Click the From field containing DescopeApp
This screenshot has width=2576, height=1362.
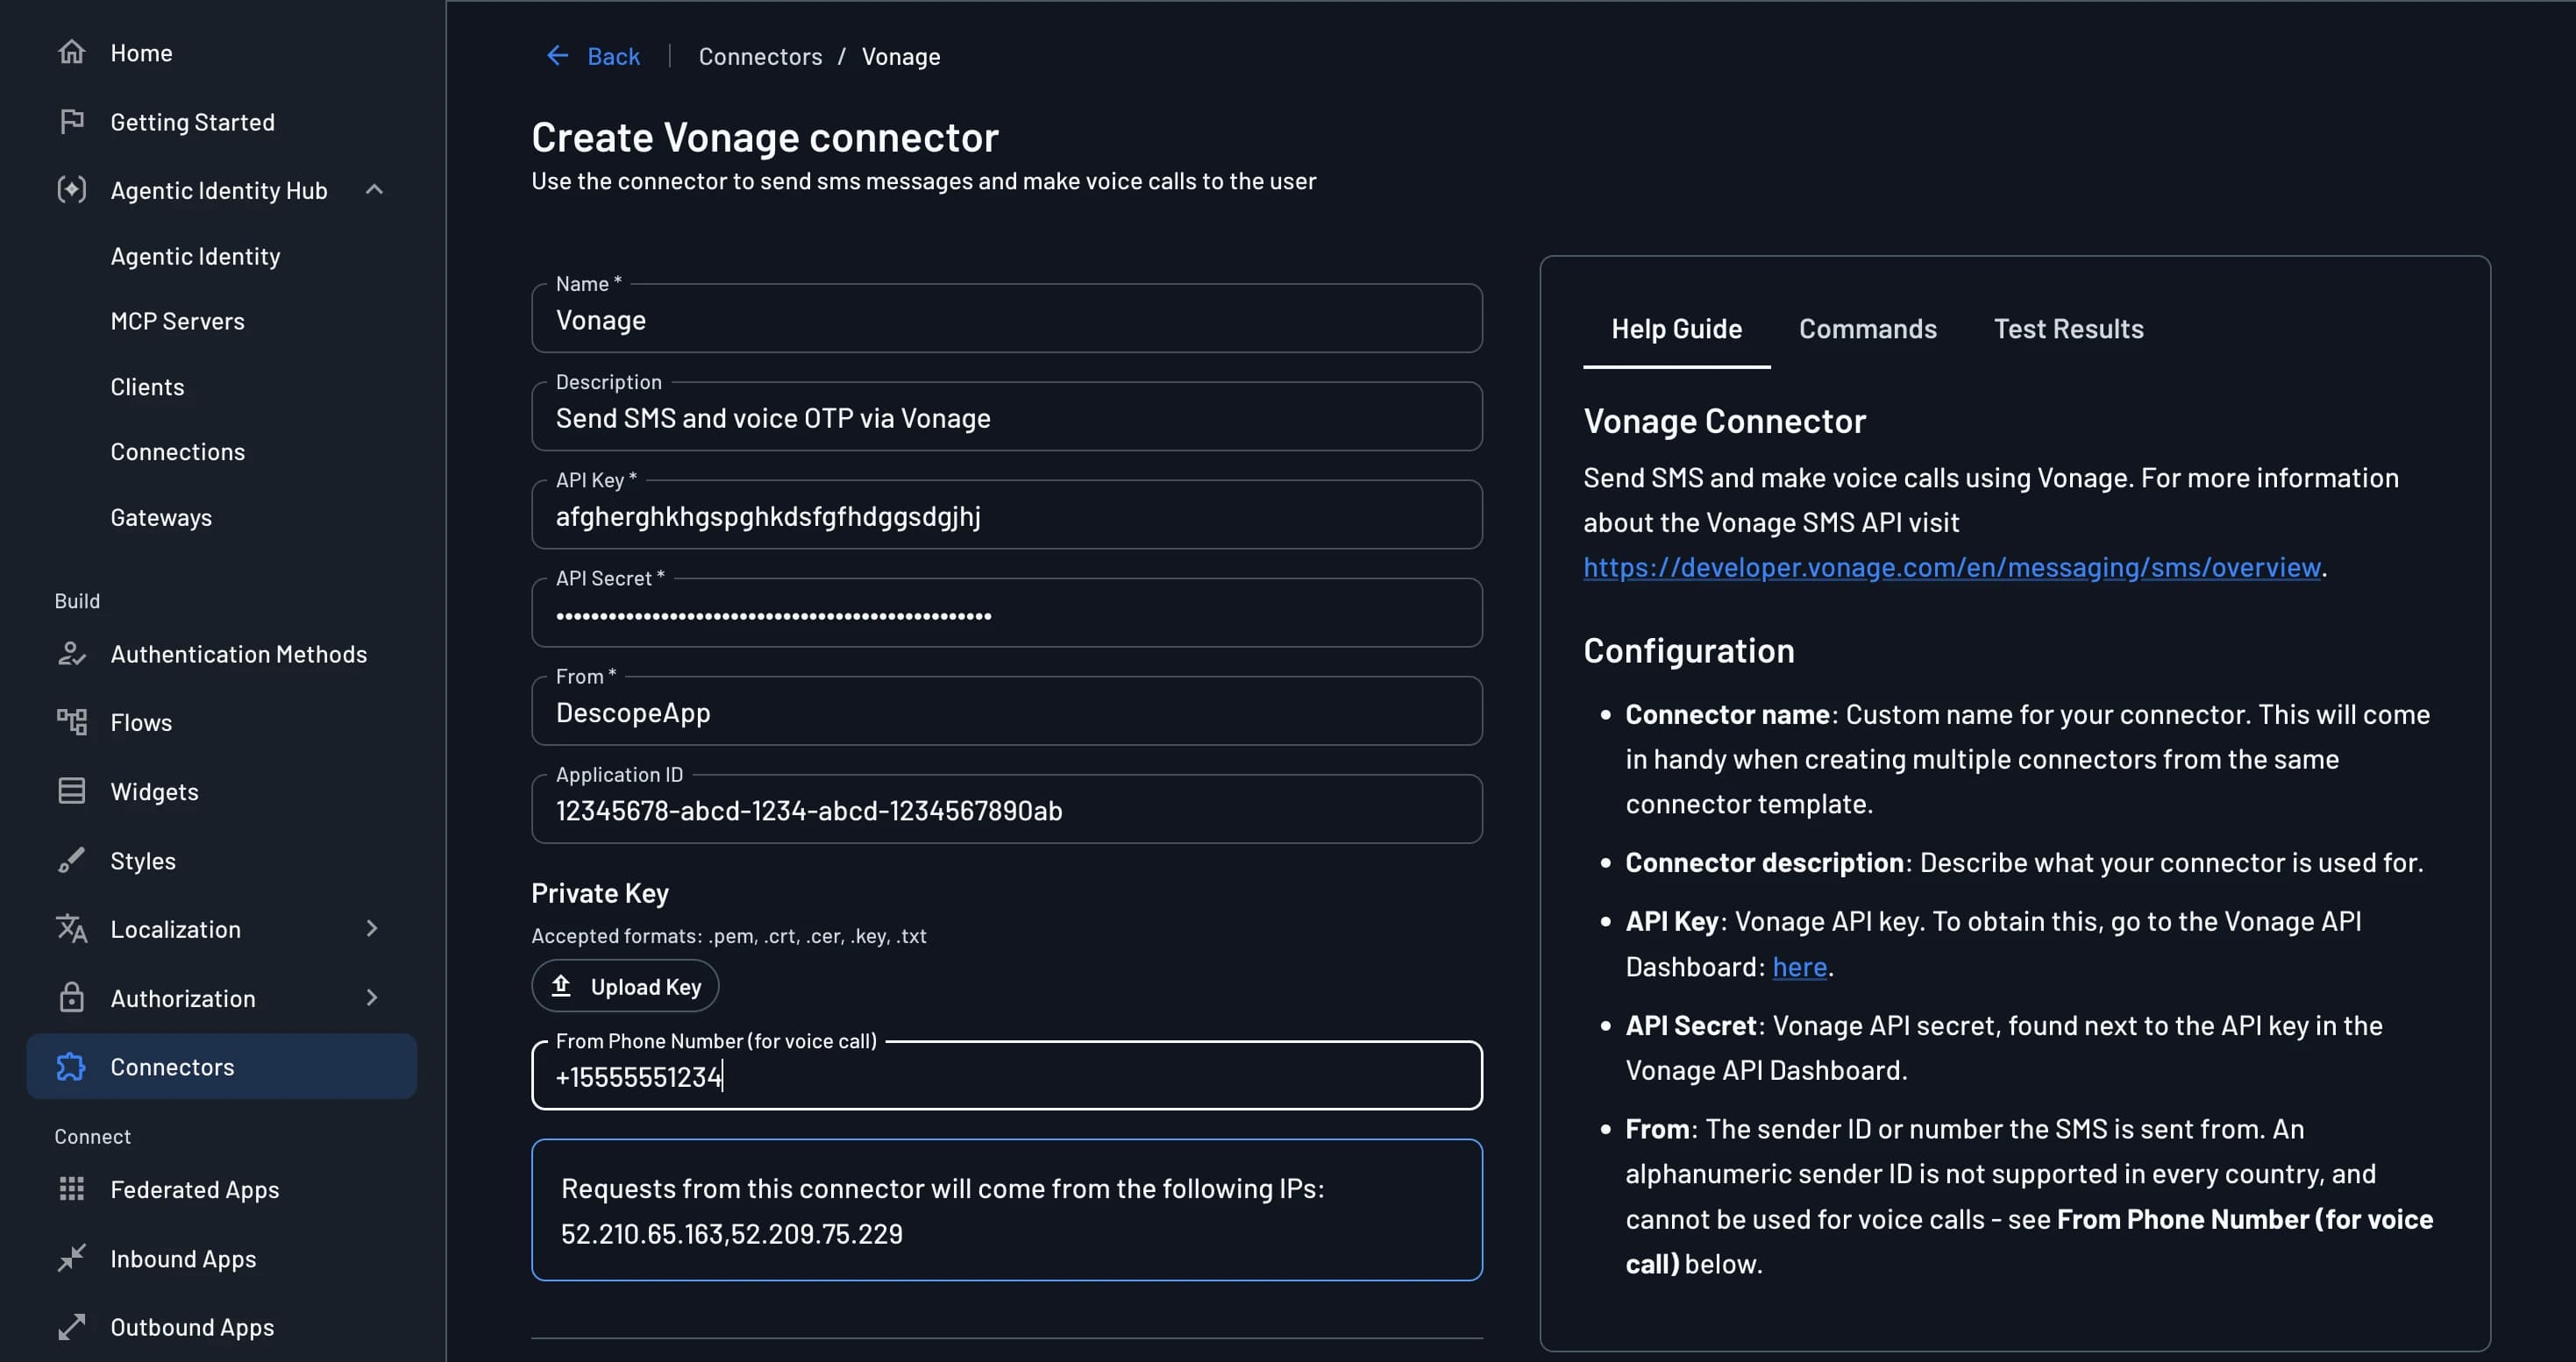click(1006, 711)
